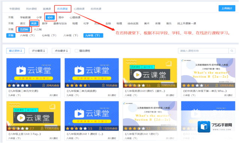Click the search magnifier icon

[x=232, y=51]
